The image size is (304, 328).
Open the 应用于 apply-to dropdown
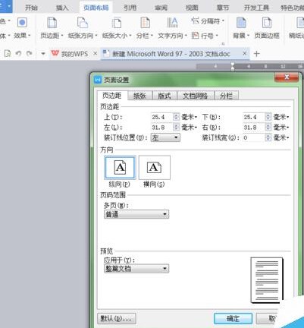click(136, 269)
